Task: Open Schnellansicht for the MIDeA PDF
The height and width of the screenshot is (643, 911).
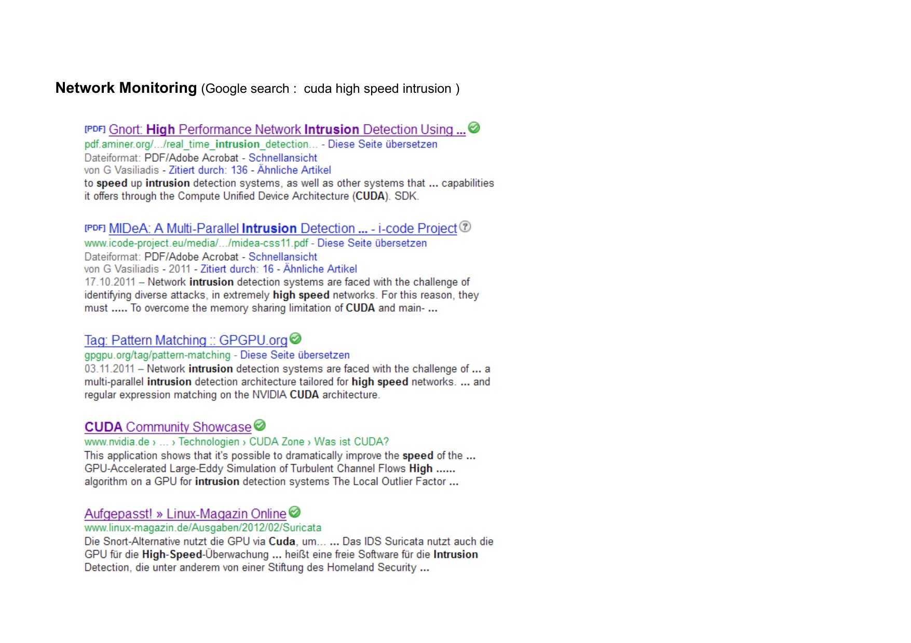Action: click(x=282, y=257)
